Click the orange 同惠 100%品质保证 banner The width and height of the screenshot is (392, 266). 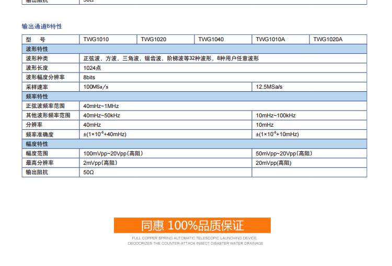[x=192, y=225]
